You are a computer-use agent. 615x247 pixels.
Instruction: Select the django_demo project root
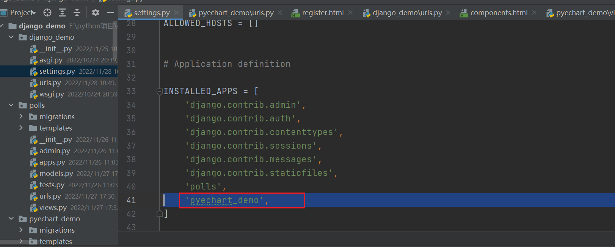(x=42, y=26)
